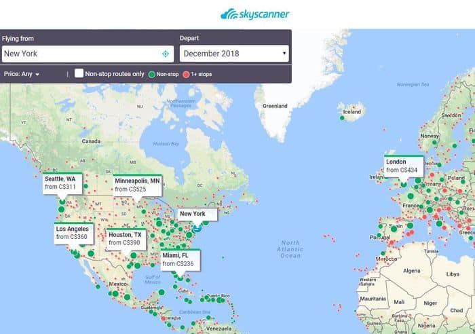Click Greenland on the map
The image size is (475, 334).
[275, 106]
